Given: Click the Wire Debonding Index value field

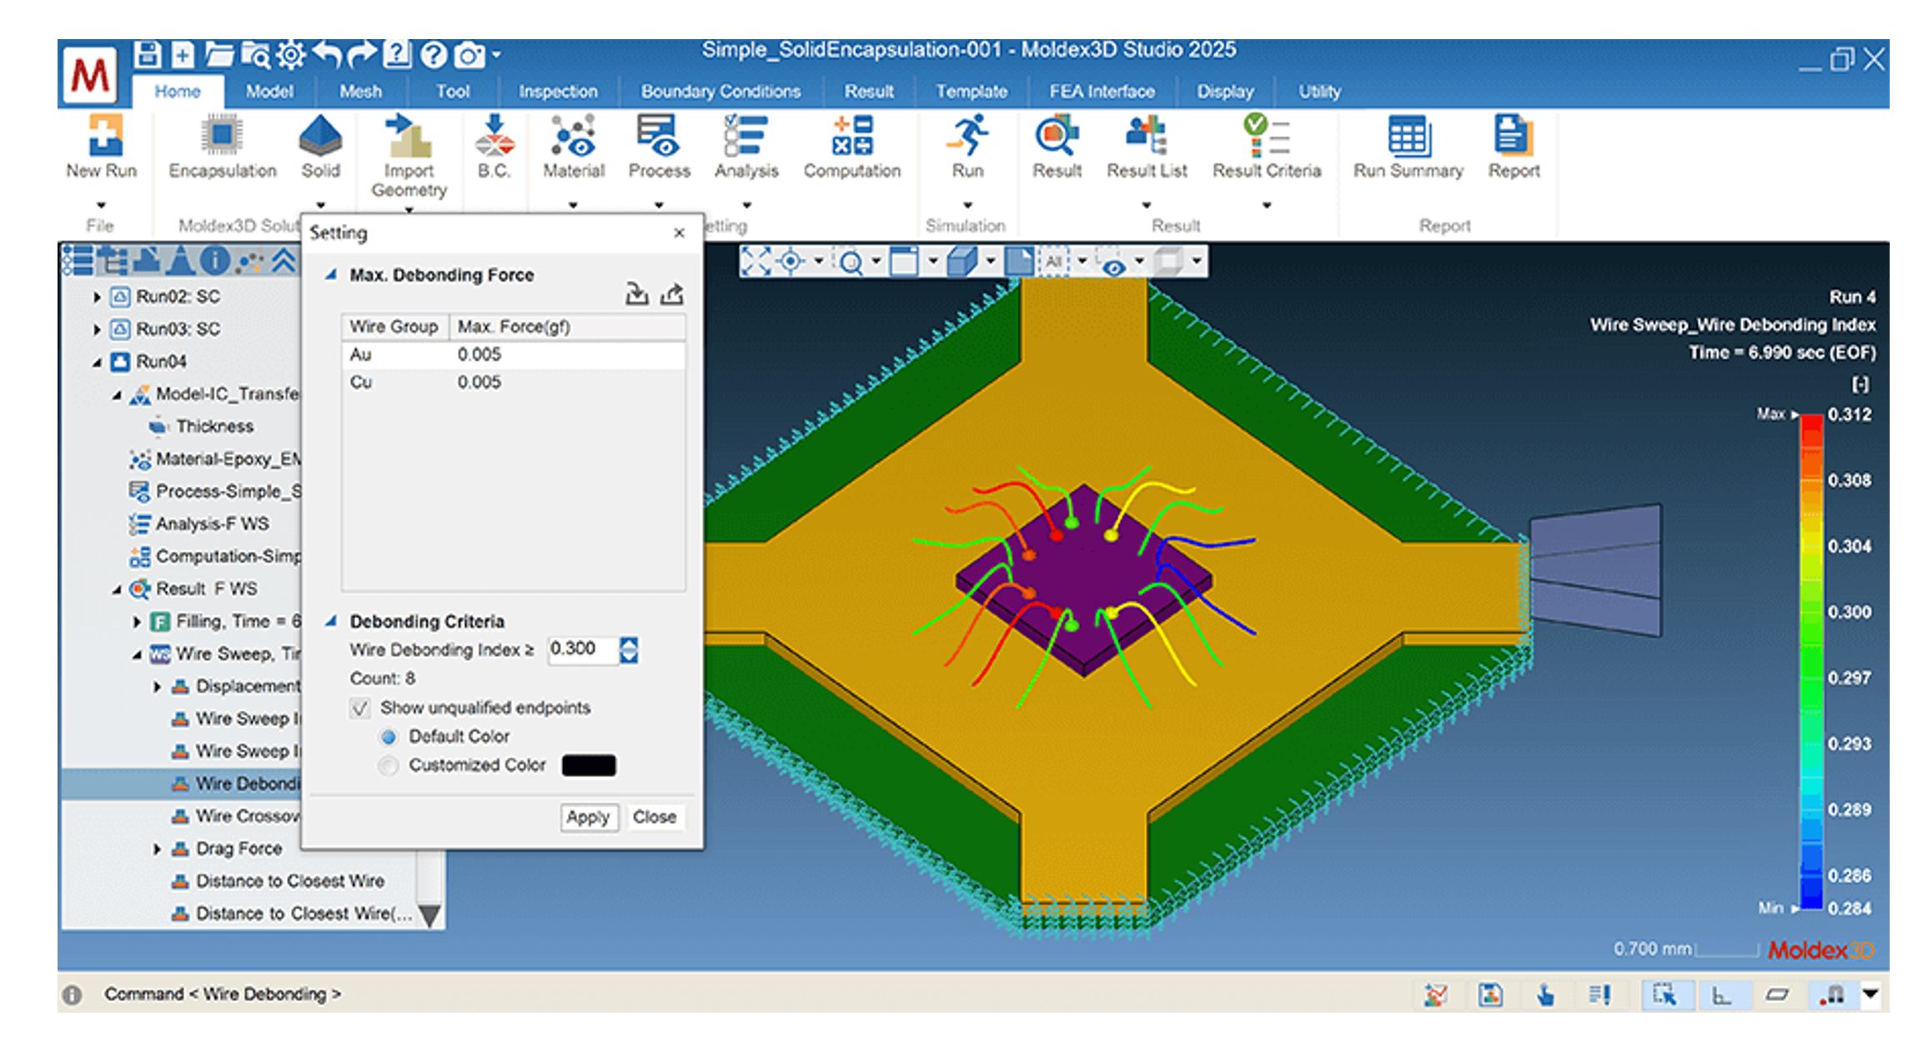Looking at the screenshot, I should [583, 650].
